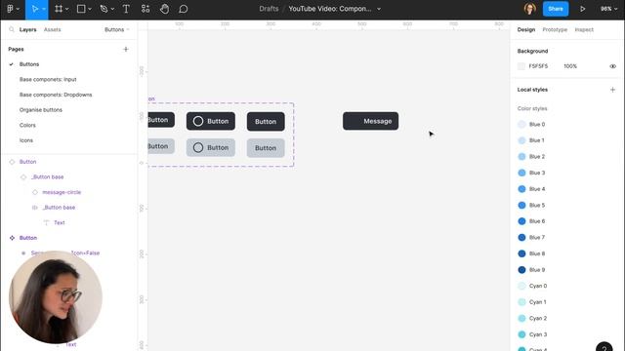This screenshot has height=351, width=625.
Task: Open the Resources components tool
Action: [146, 9]
